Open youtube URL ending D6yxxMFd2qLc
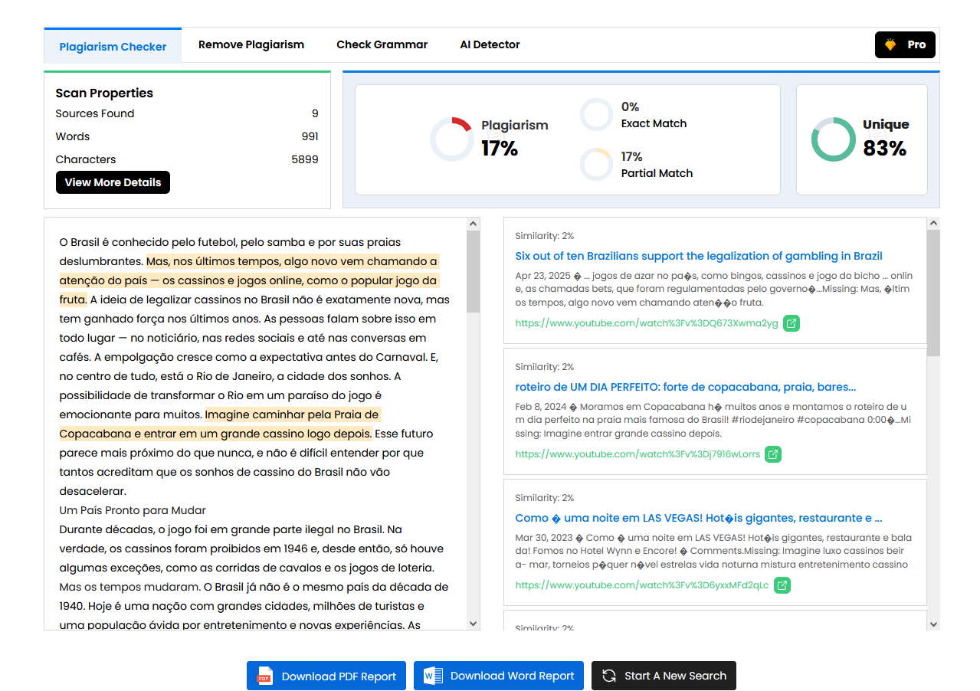980x691 pixels. point(642,585)
